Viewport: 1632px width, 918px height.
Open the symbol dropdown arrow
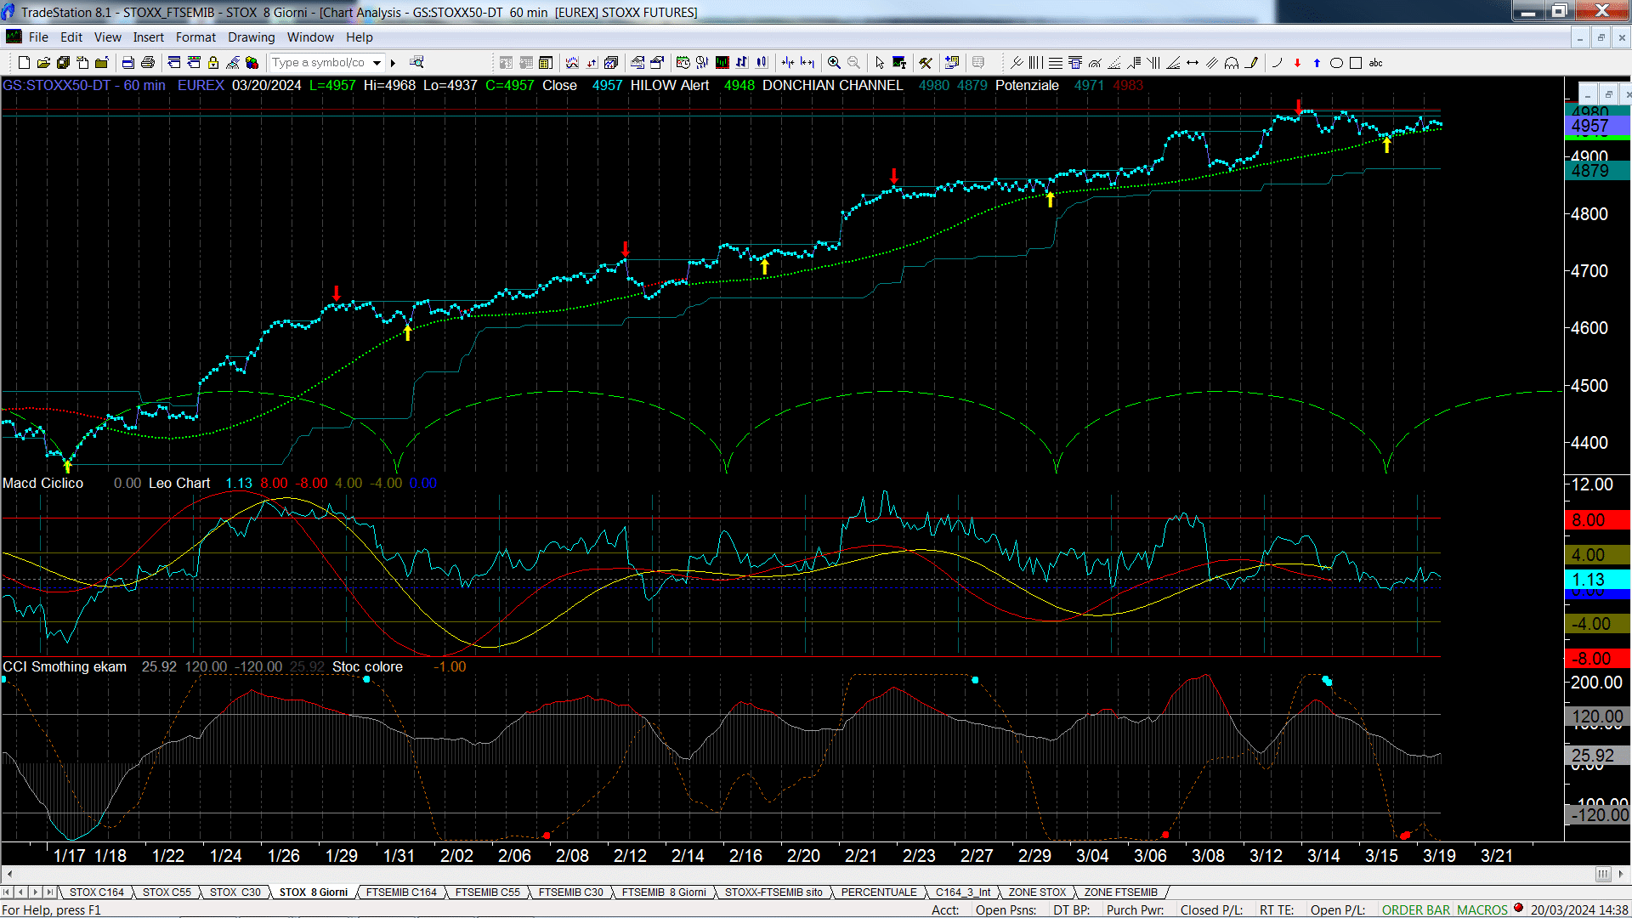tap(377, 63)
